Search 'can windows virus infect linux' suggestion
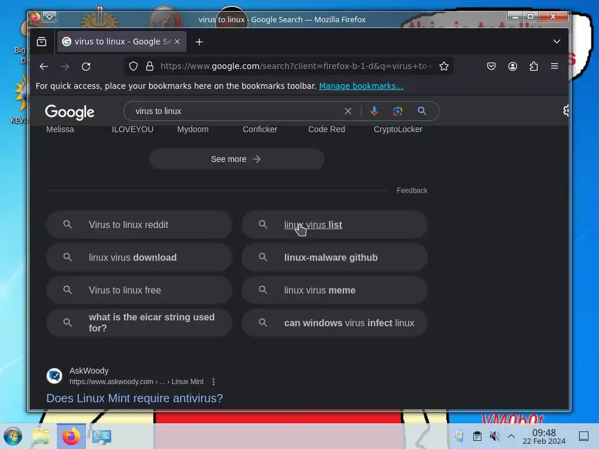599x449 pixels. [334, 323]
